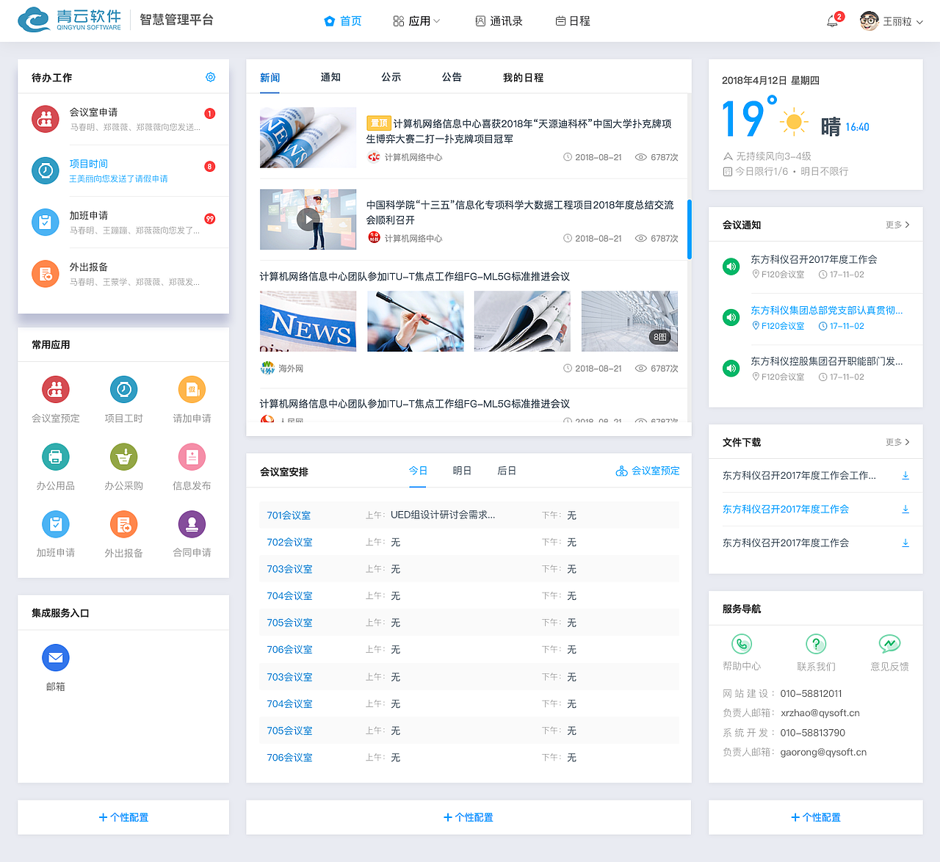
Task: Select 明日 in 会议室安排
Action: pos(462,471)
